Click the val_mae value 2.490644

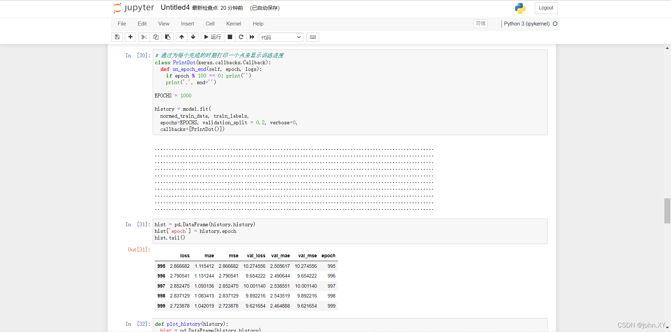(x=280, y=276)
